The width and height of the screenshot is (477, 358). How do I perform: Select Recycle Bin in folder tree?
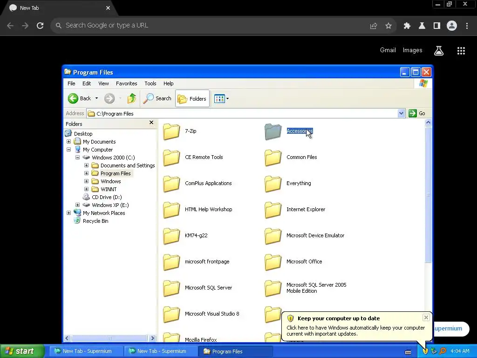coord(95,220)
